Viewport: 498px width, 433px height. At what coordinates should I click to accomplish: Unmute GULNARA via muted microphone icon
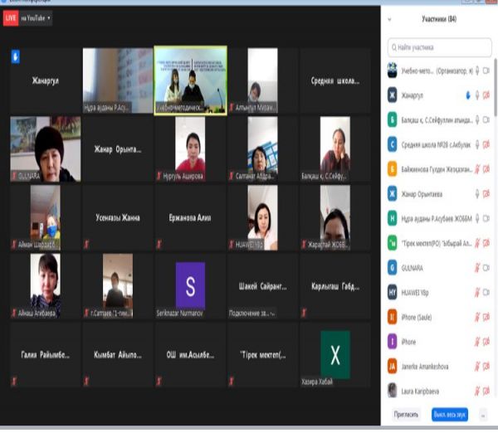(477, 269)
